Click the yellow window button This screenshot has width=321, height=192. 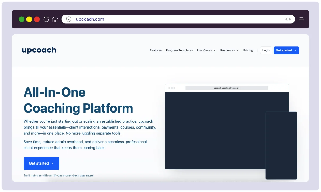point(29,19)
